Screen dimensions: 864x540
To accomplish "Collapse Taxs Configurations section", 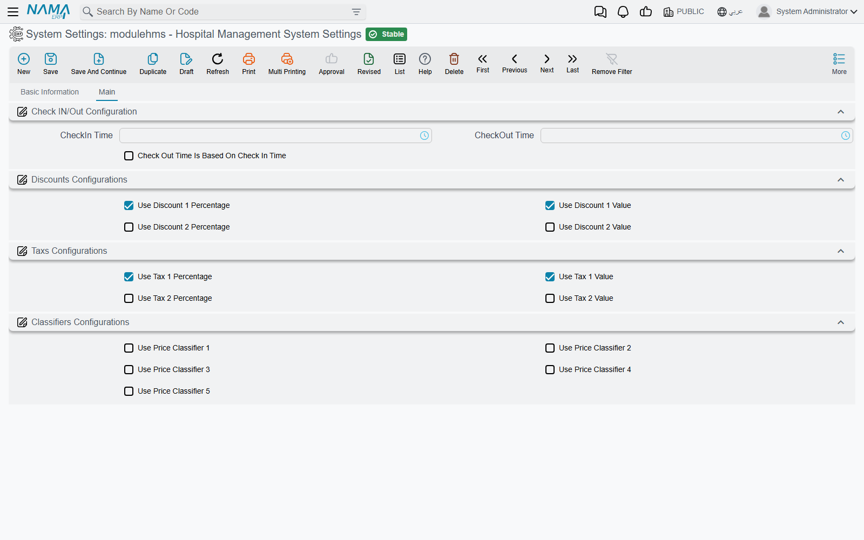I will (x=841, y=251).
